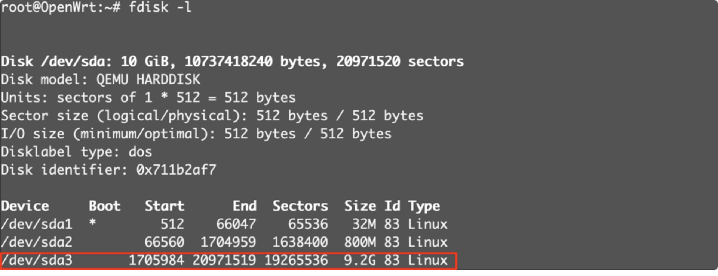Click the Sectors column header

click(x=300, y=206)
